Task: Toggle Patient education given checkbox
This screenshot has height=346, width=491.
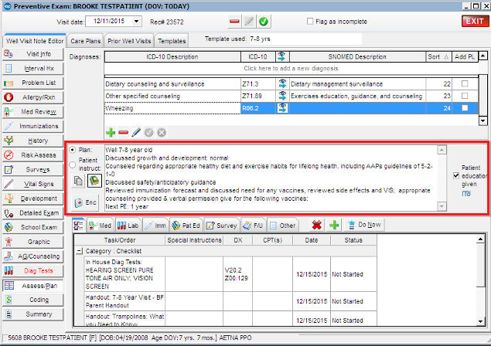Action: click(456, 176)
